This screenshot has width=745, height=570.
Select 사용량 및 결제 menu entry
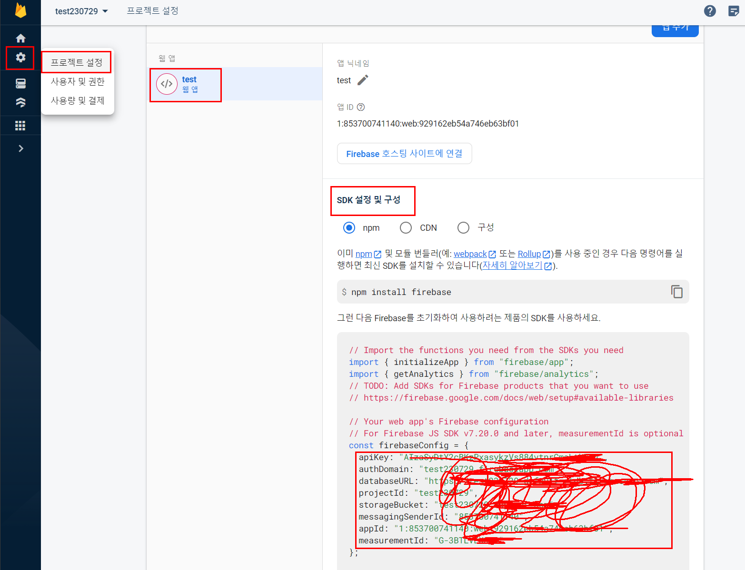point(78,100)
